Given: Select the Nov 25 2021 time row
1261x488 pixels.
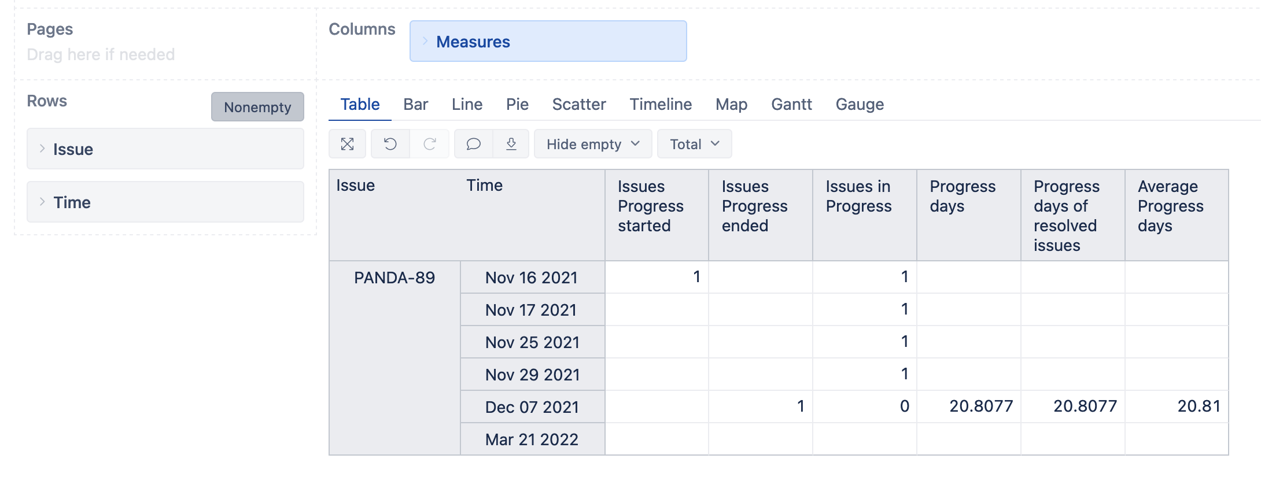Looking at the screenshot, I should coord(532,342).
